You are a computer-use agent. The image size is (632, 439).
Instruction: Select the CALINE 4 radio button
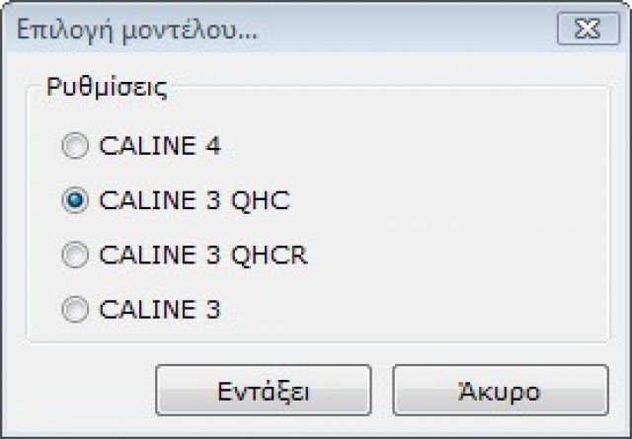pos(74,147)
